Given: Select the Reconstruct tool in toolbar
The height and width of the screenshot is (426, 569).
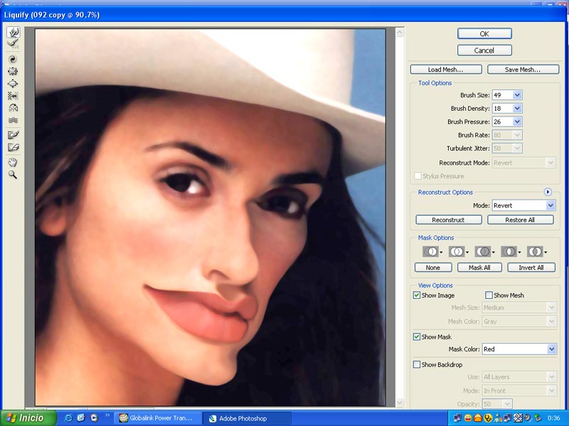Looking at the screenshot, I should 13,45.
